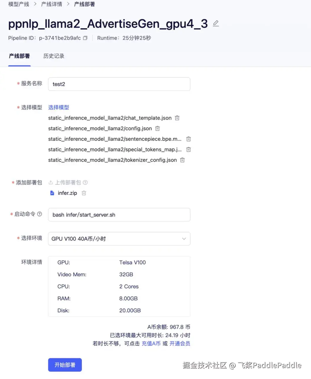This screenshot has width=311, height=379.
Task: Open the 开通会员 membership link
Action: pos(180,343)
